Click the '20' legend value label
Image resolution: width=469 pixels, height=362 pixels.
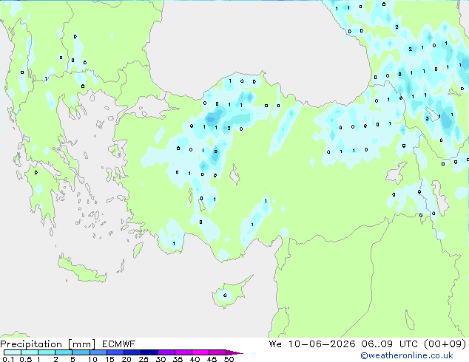point(126,359)
